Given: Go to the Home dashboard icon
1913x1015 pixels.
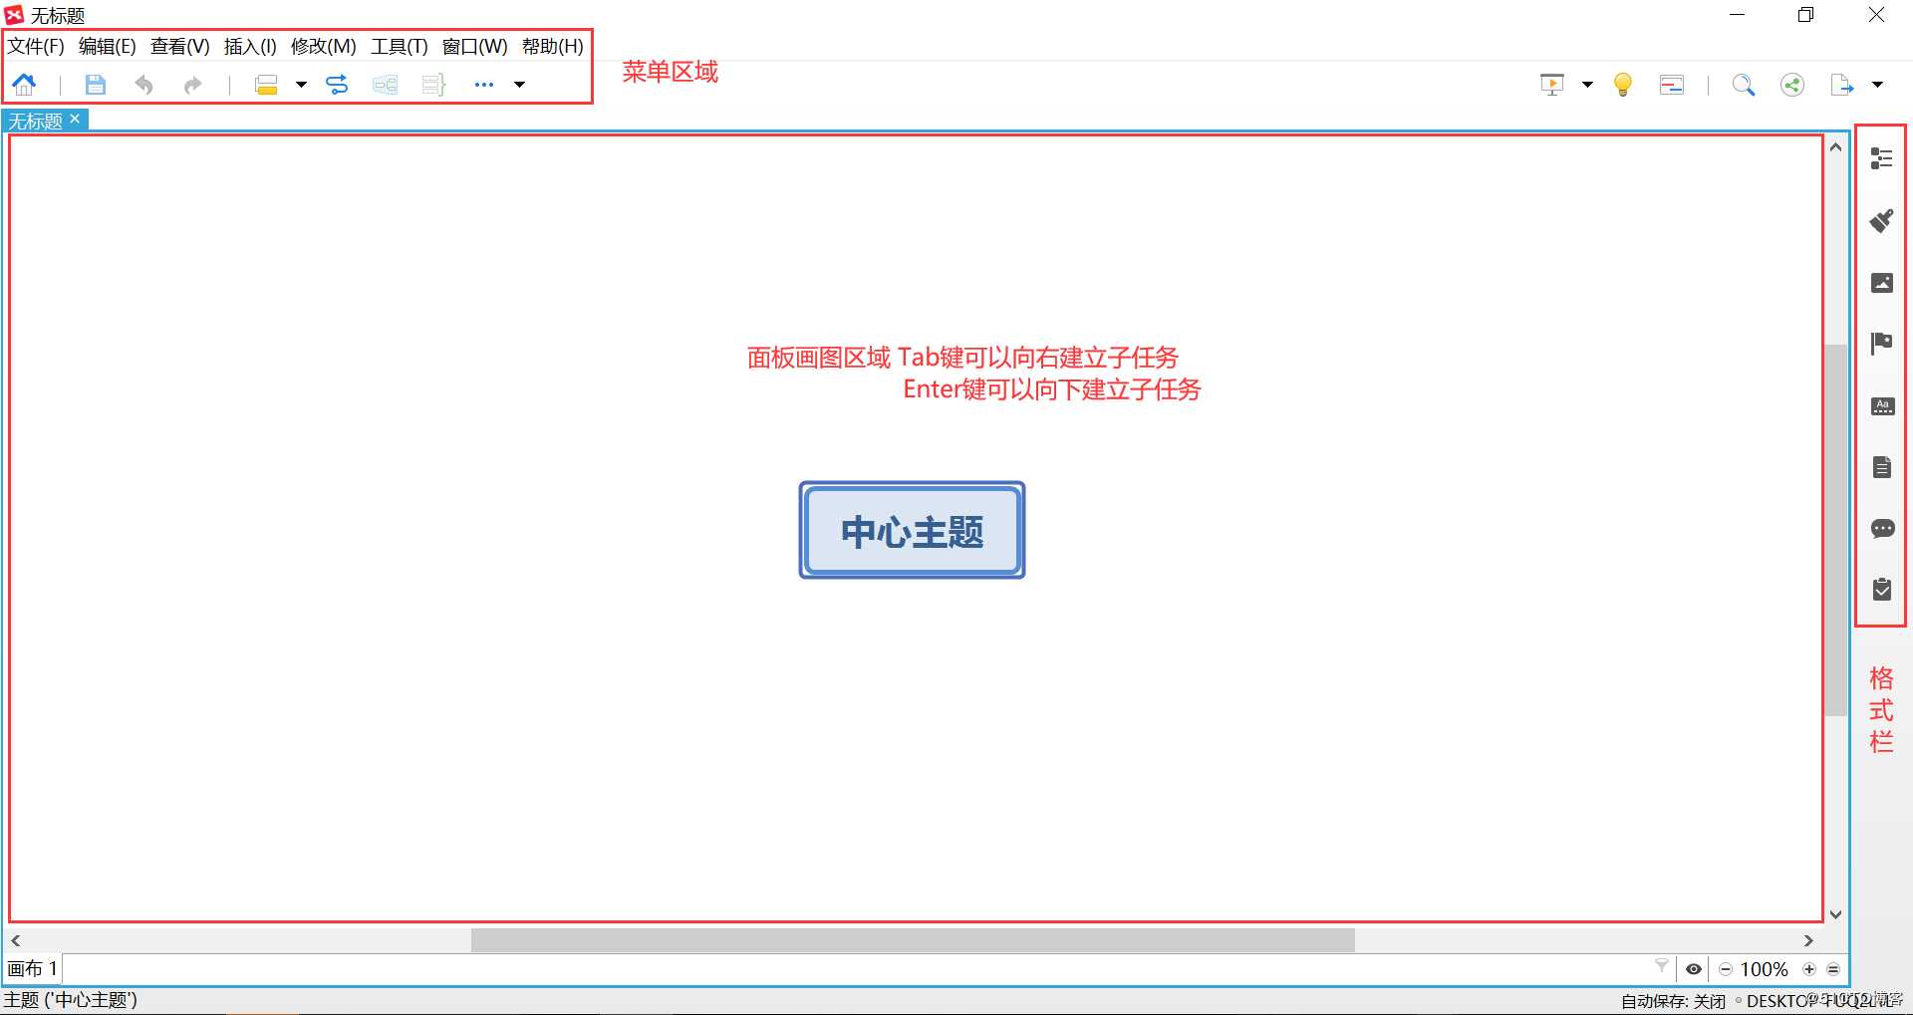Looking at the screenshot, I should [24, 85].
